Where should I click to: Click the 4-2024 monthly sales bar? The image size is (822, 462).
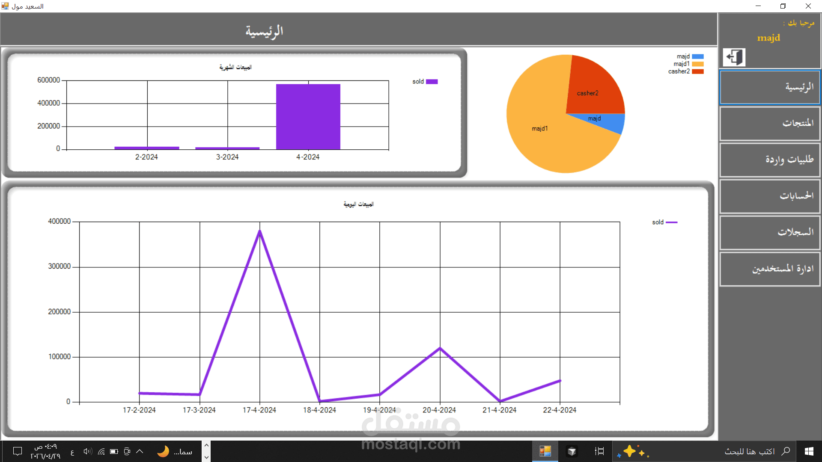308,117
